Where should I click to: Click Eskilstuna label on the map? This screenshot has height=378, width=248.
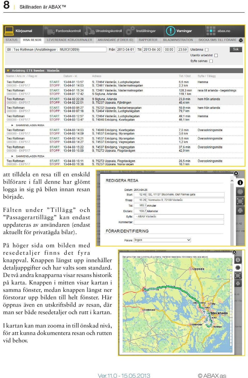[x=149, y=310]
